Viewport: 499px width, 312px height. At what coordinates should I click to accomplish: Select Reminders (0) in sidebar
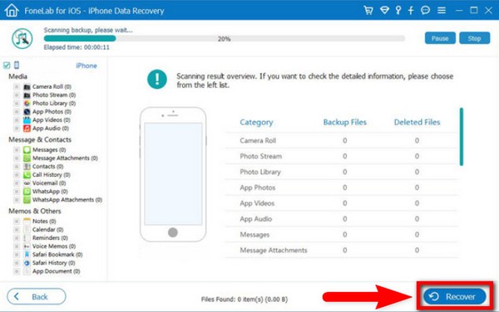[x=50, y=237]
